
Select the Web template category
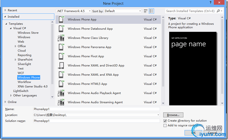(x=21, y=42)
